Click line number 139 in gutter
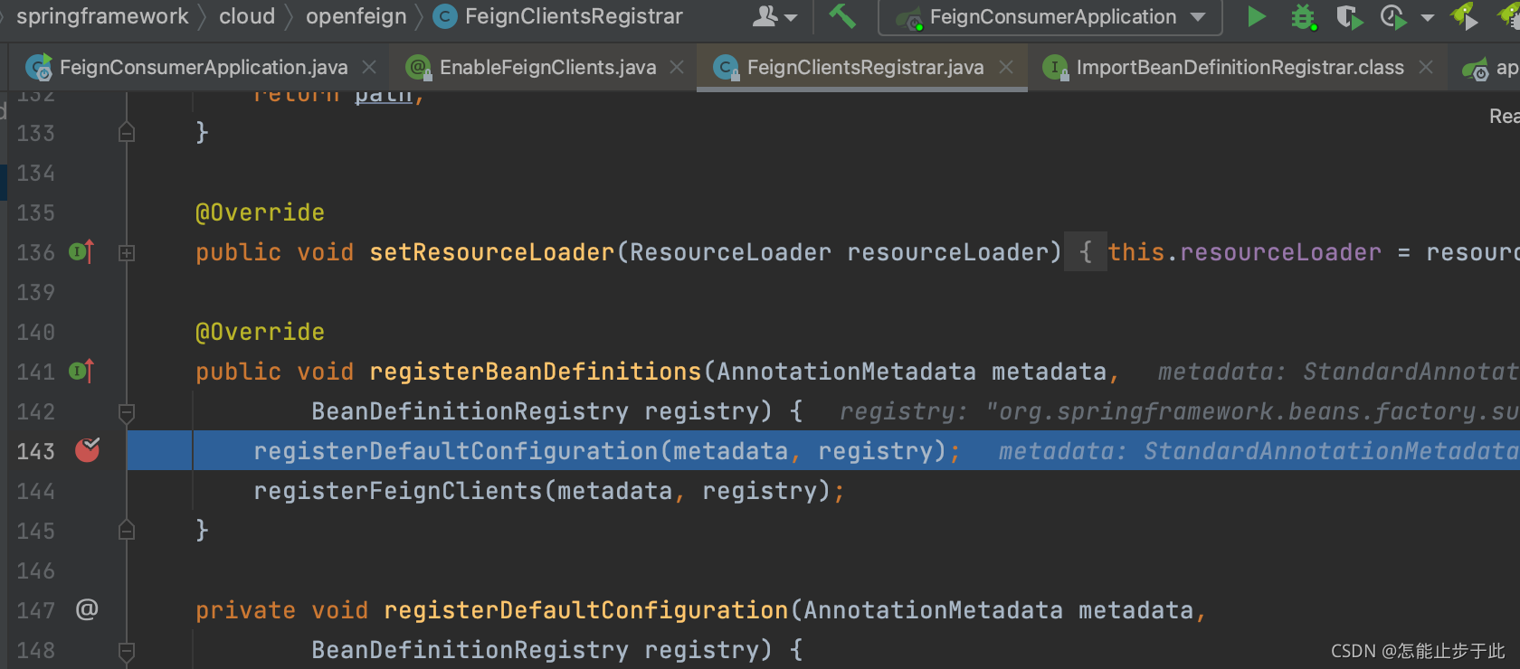 [x=36, y=292]
